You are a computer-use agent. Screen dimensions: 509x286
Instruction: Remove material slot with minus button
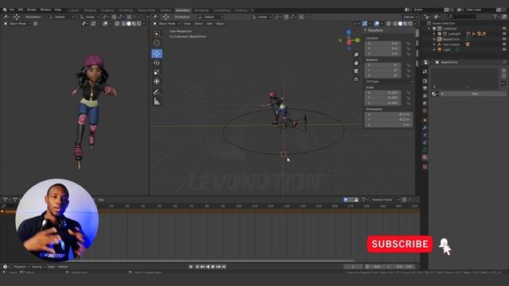pos(503,76)
